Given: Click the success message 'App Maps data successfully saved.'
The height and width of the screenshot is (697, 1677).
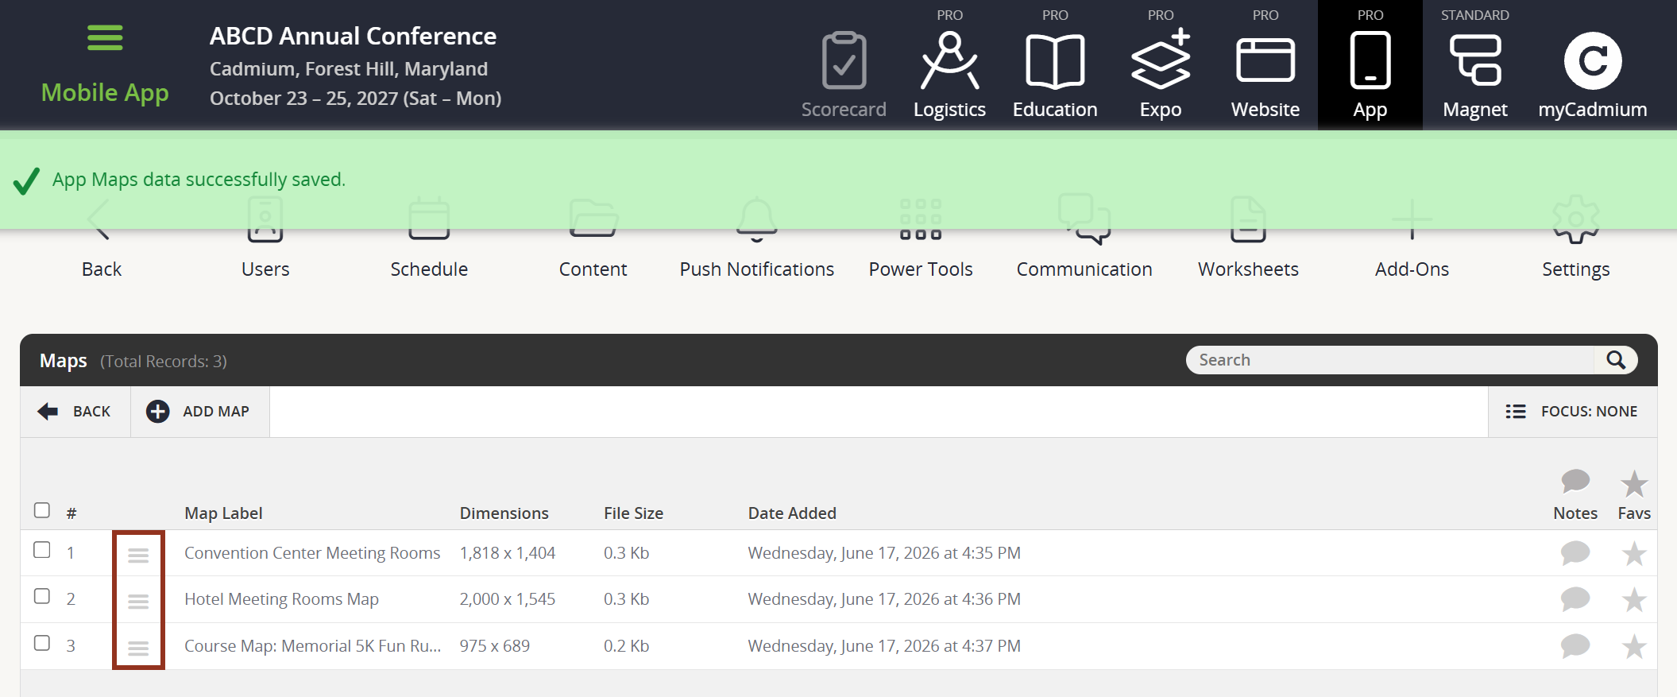Looking at the screenshot, I should click(x=199, y=180).
